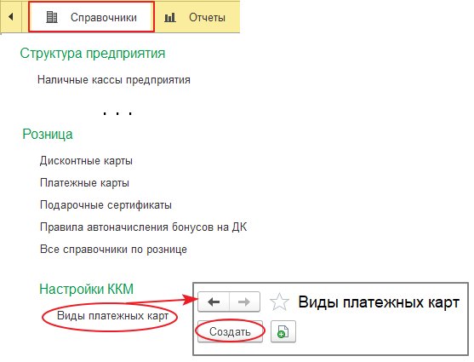Image resolution: width=474 pixels, height=362 pixels.
Task: Open the Справочники tab
Action: tap(91, 17)
